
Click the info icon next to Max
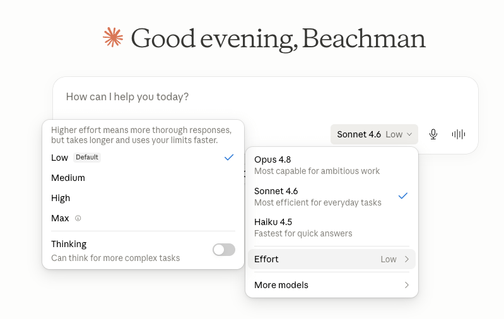point(78,219)
